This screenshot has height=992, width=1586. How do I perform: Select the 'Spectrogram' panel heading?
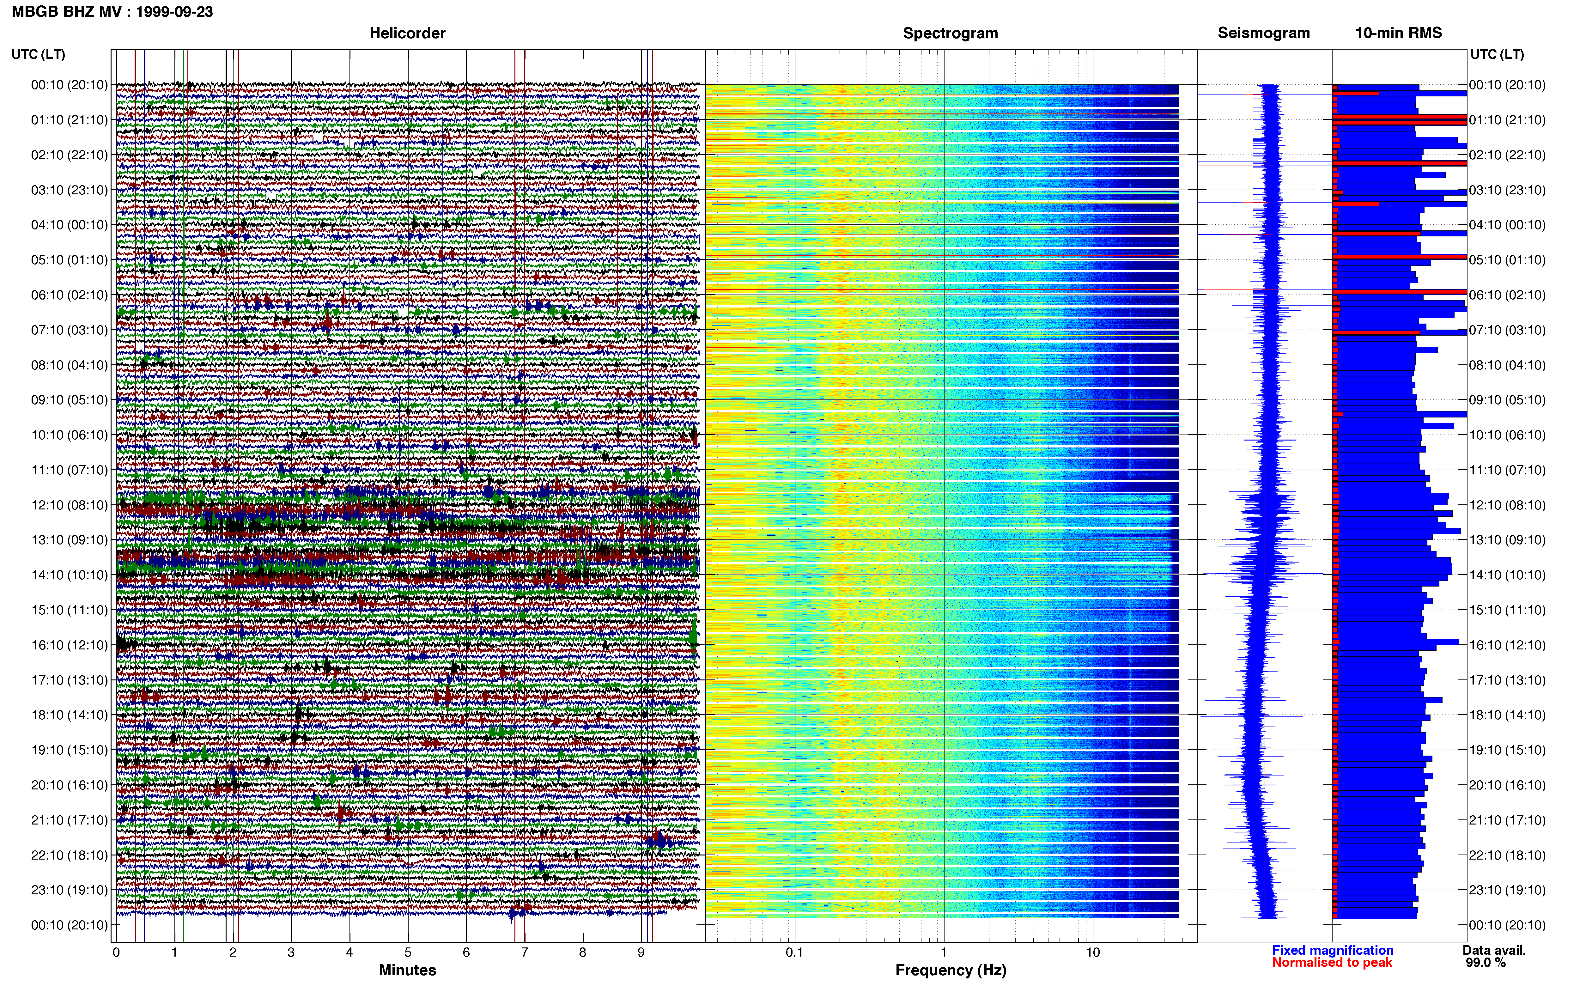tap(951, 33)
